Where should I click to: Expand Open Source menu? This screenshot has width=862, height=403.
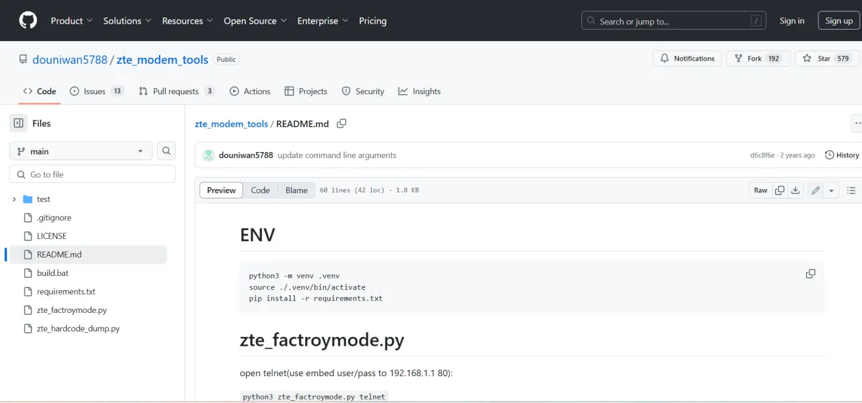pos(255,21)
